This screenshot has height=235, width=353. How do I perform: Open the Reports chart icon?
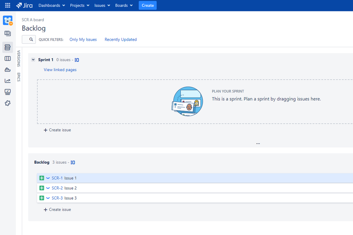click(8, 81)
